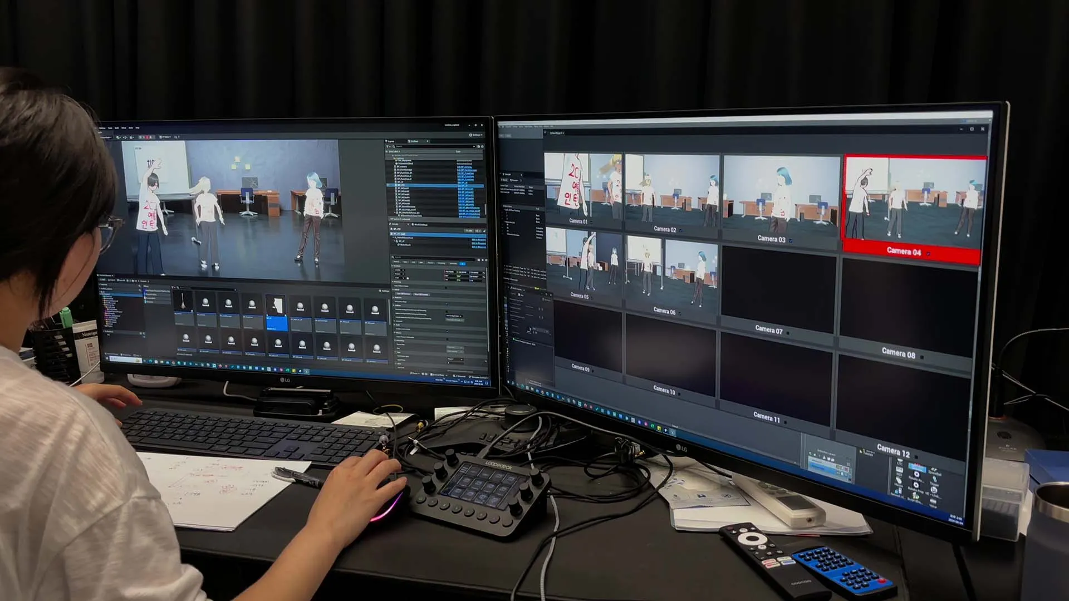
Task: Select the Camera 04 preview
Action: pyautogui.click(x=914, y=201)
